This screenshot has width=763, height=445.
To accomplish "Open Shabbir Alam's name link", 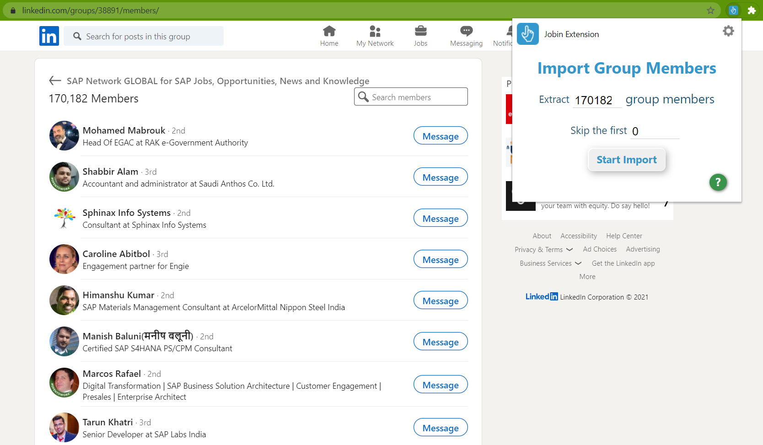I will point(110,172).
